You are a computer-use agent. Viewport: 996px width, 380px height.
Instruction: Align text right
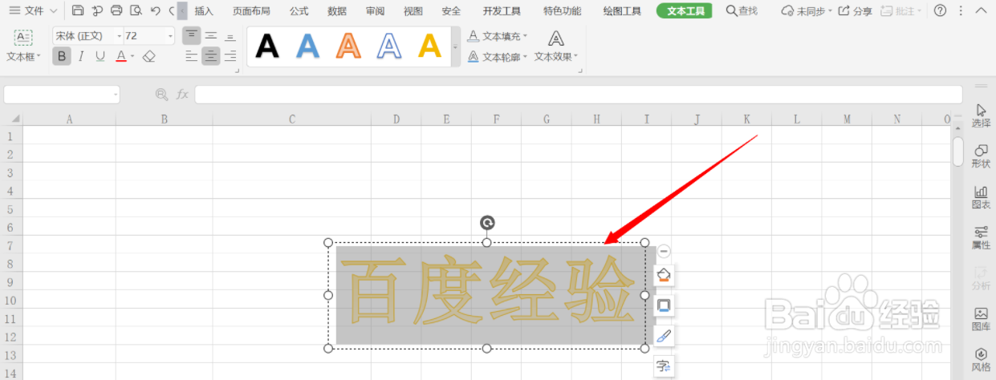(230, 56)
